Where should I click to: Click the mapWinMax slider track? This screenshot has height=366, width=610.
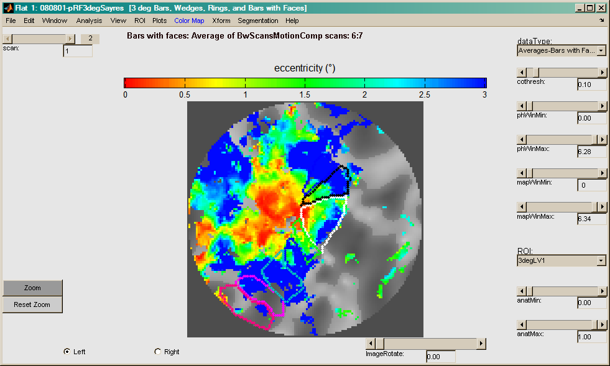pyautogui.click(x=560, y=207)
